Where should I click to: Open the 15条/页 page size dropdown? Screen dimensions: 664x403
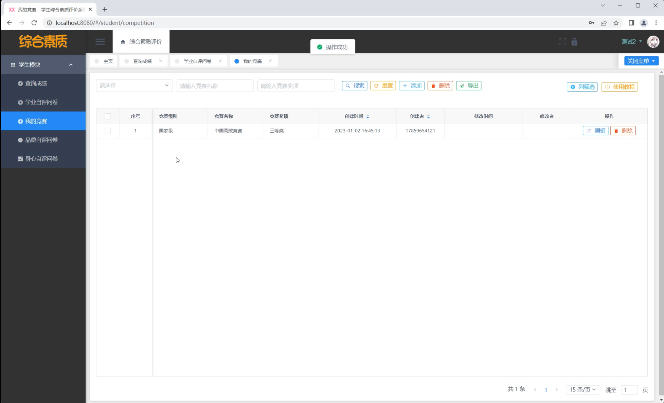coord(582,389)
